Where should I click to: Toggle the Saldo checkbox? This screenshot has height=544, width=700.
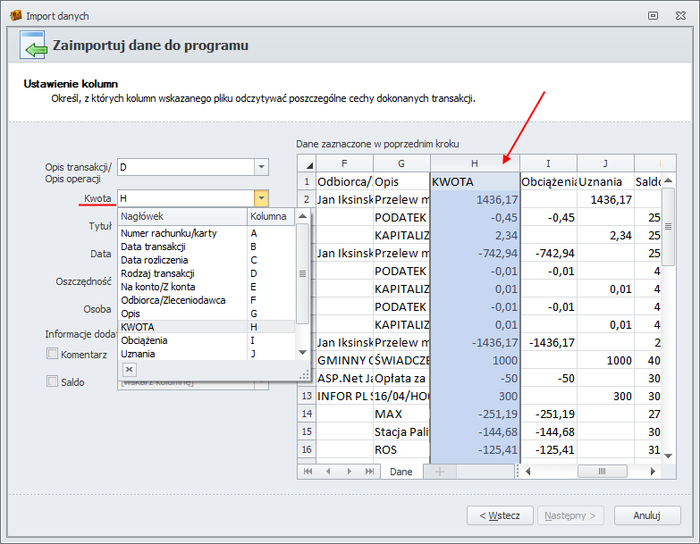tap(52, 381)
